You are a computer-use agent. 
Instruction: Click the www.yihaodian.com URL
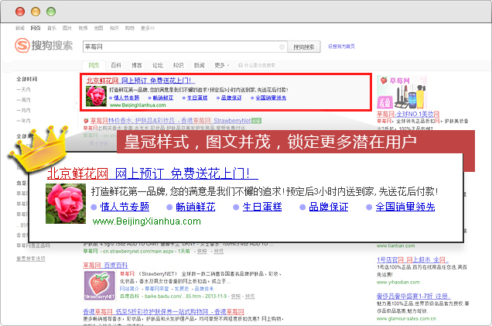click(398, 282)
